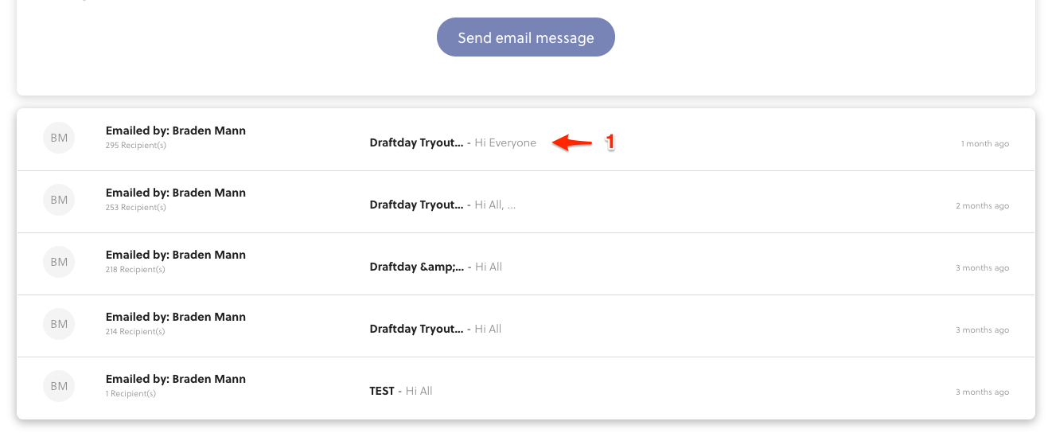Click "295 Recipient(s)" count

135,146
